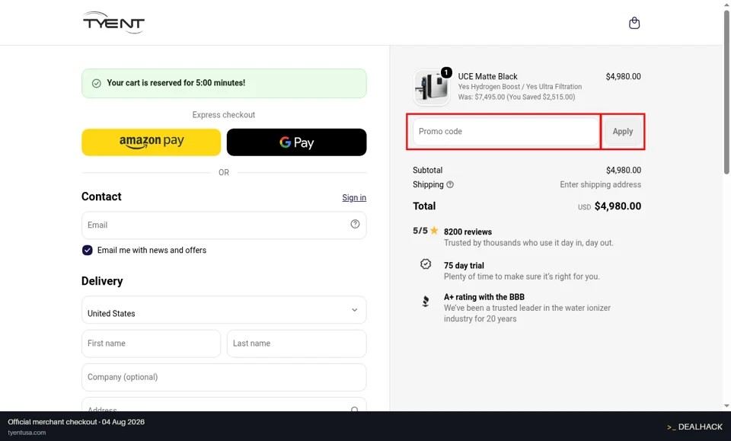Click the Was: $7,495.00 savings text
The image size is (731, 441).
pos(516,97)
